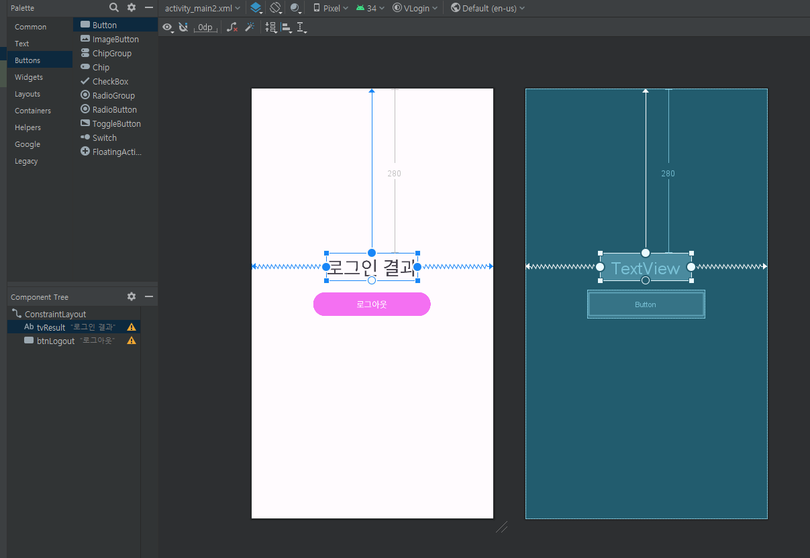Click the Palette search icon
Viewport: 810px width, 558px height.
tap(114, 7)
